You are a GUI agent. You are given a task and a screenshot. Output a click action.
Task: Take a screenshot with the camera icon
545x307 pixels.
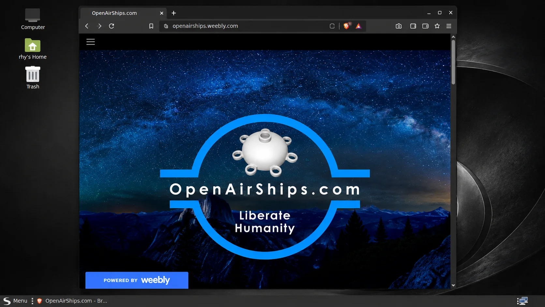pyautogui.click(x=399, y=26)
